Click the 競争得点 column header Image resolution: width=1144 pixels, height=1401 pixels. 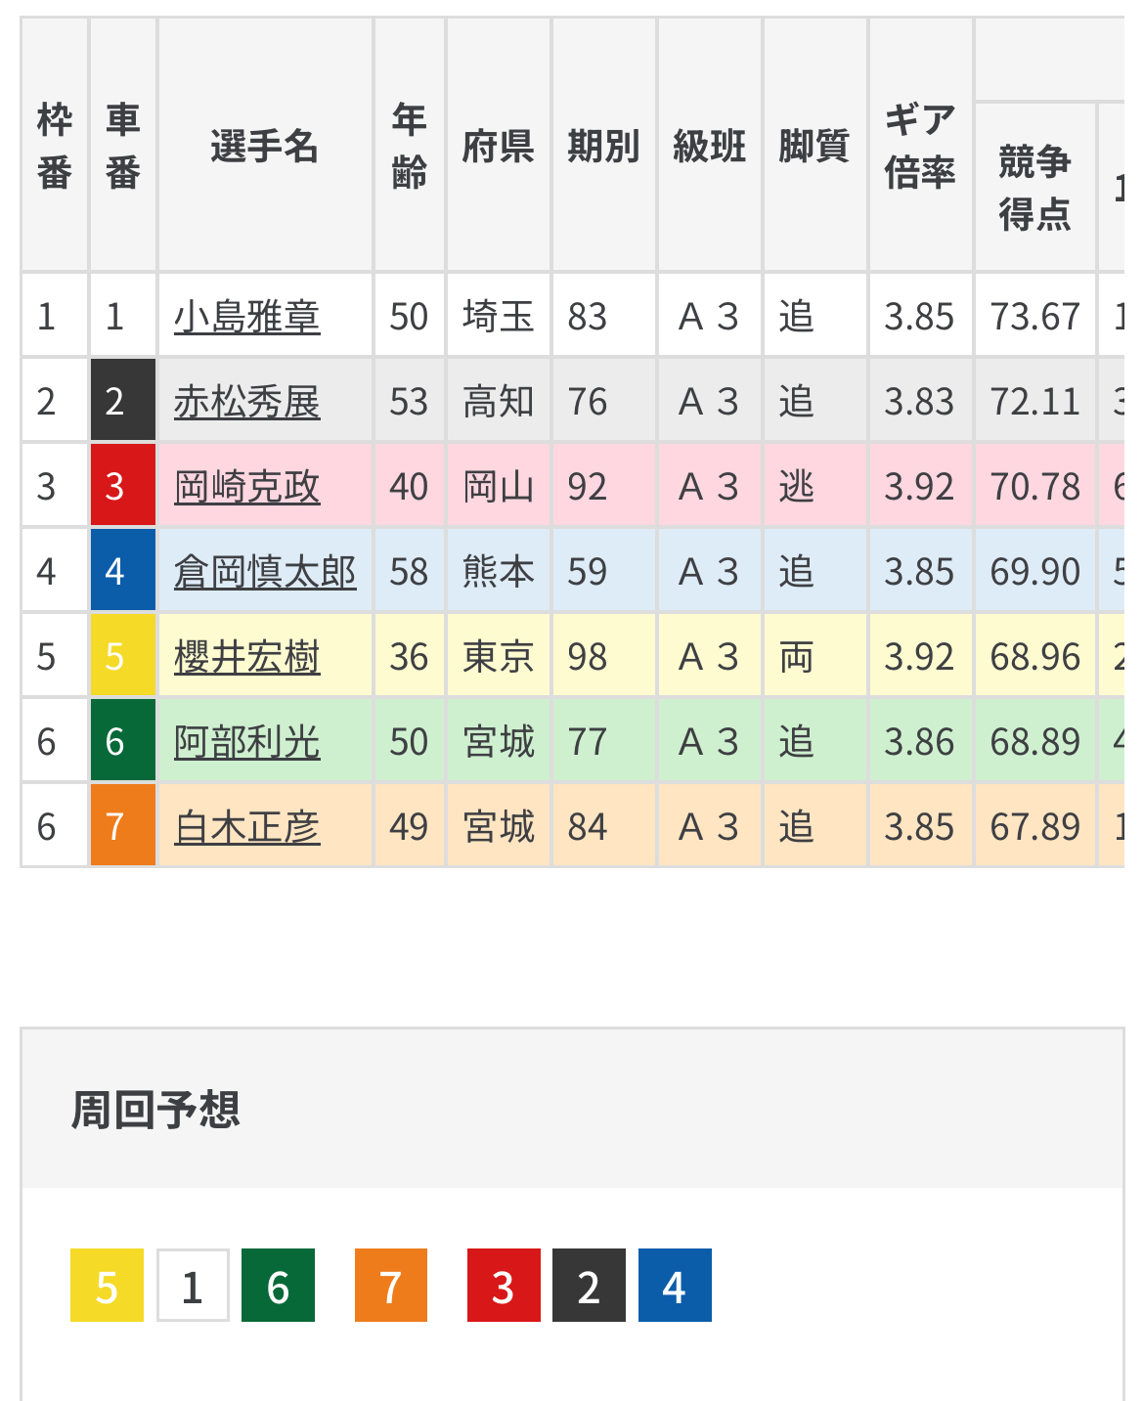(1034, 187)
